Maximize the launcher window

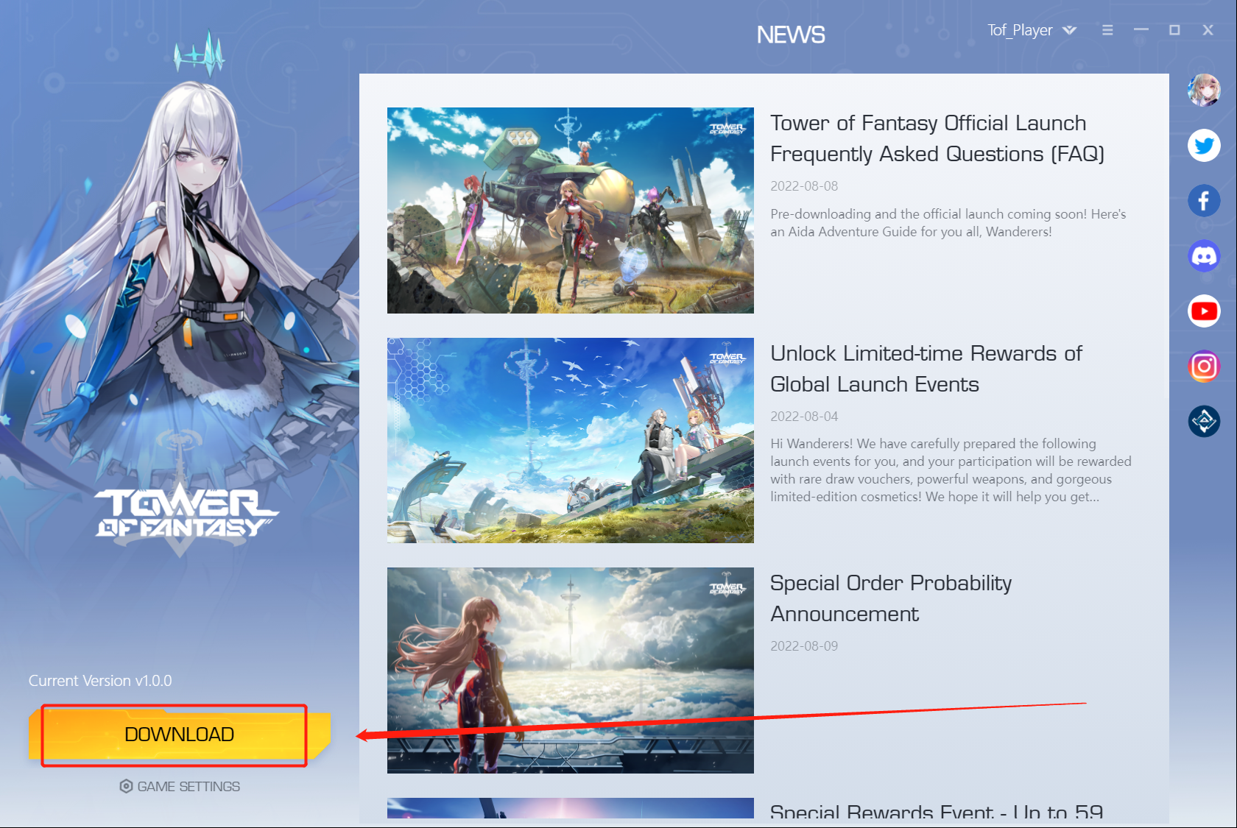[1174, 30]
